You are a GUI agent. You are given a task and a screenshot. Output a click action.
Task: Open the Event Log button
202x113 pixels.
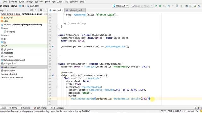[199, 108]
